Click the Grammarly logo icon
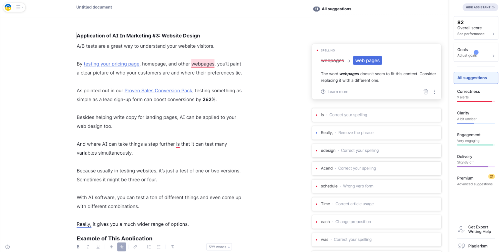The image size is (502, 252). click(x=8, y=7)
